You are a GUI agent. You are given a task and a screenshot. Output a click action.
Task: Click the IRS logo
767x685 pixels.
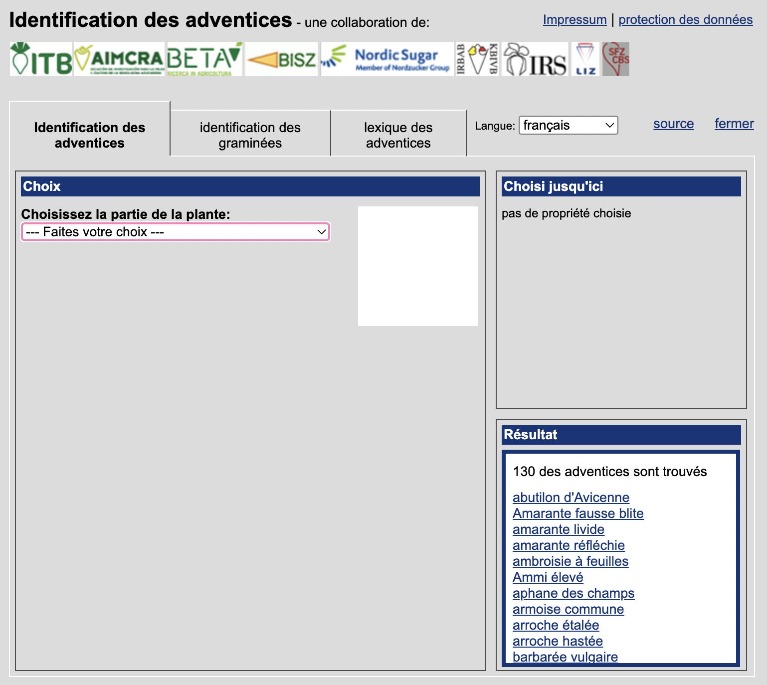pyautogui.click(x=535, y=59)
